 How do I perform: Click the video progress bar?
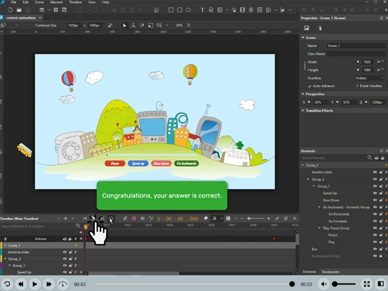click(x=194, y=284)
